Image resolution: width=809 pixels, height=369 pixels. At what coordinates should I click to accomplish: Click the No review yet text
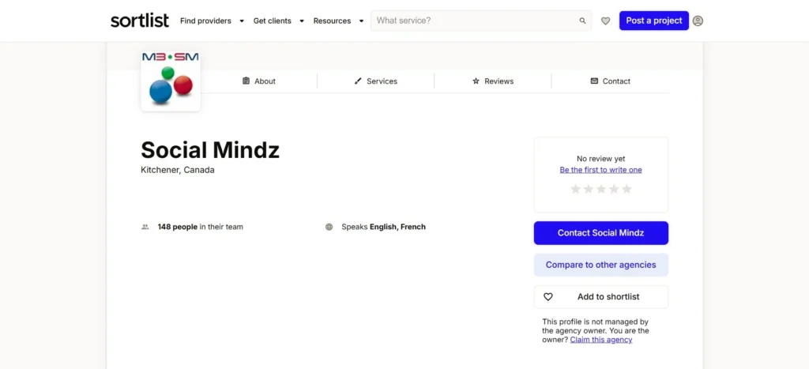pos(601,159)
